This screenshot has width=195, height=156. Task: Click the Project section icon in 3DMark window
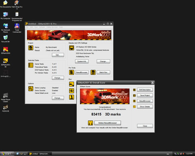click(x=31, y=48)
